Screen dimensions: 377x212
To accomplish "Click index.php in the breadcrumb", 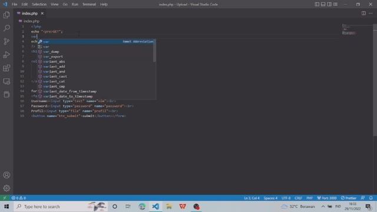I will pos(31,21).
